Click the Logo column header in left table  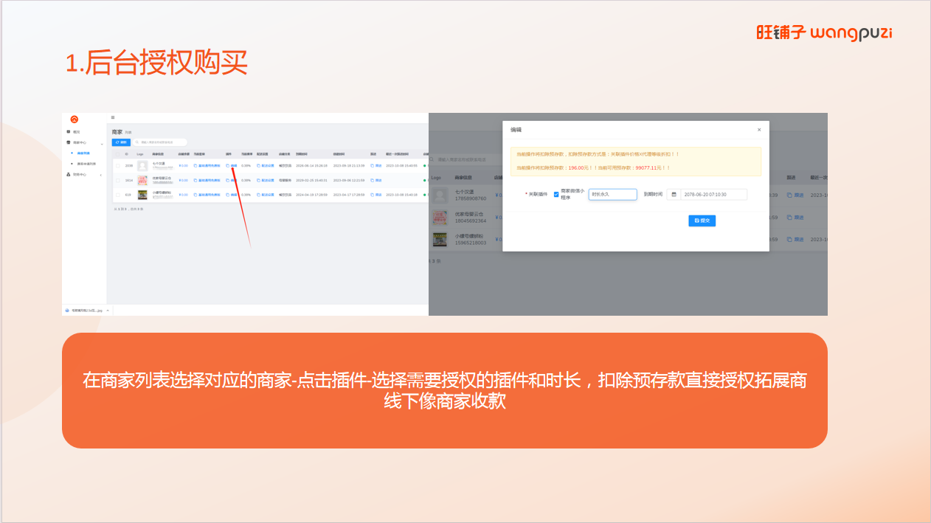pyautogui.click(x=139, y=154)
